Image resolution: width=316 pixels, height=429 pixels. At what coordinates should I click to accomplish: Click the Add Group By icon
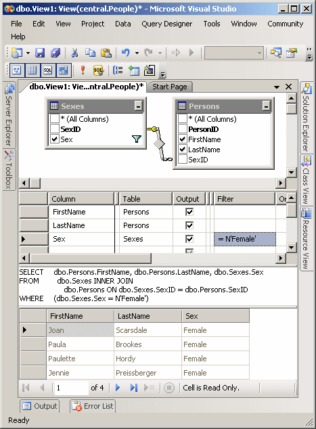coord(118,70)
